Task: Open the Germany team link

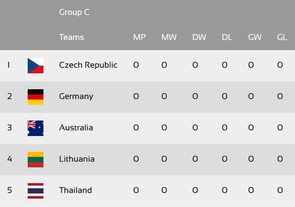Action: click(76, 97)
